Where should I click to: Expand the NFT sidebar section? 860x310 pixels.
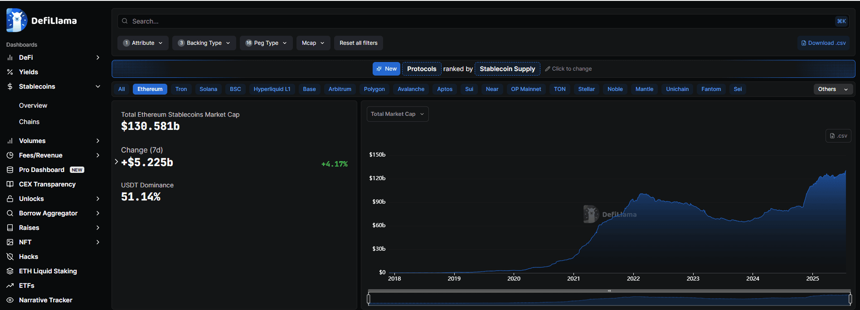pyautogui.click(x=98, y=242)
